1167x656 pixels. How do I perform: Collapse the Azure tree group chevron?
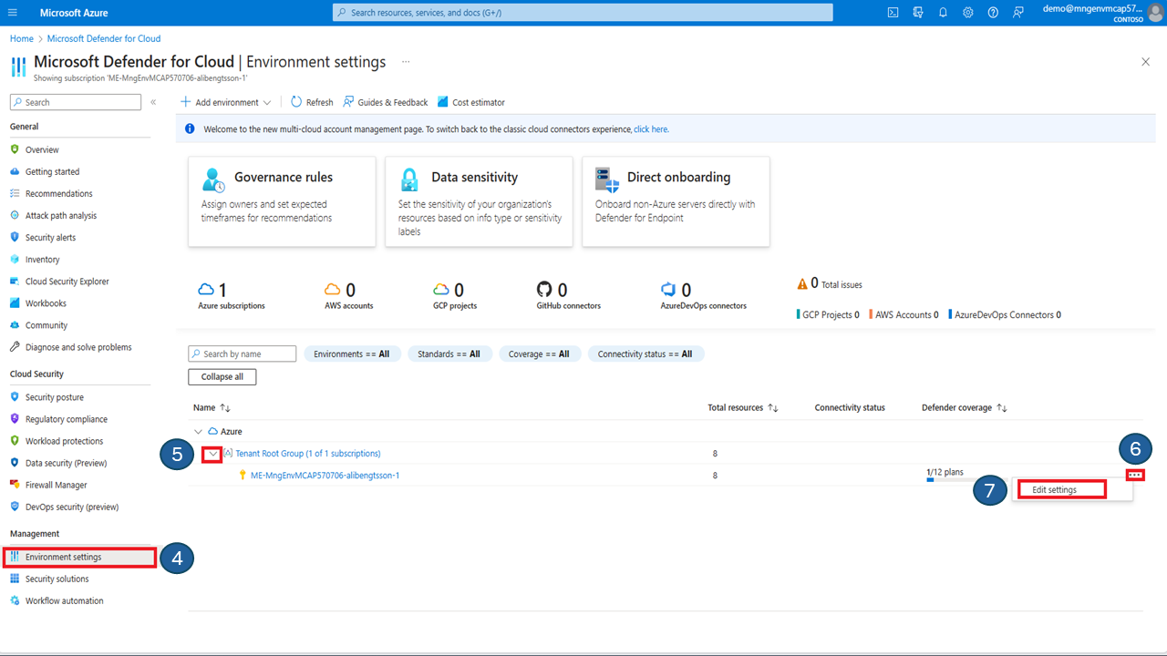[x=199, y=431]
